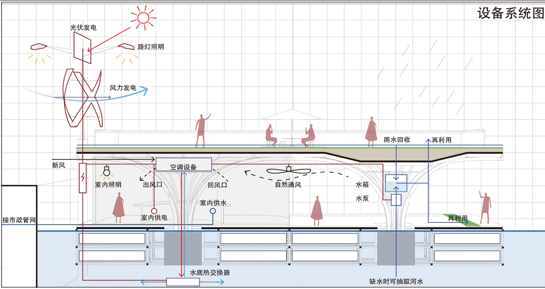545x289 pixels.
Task: Click the blue water tank box
Action: coord(396,183)
